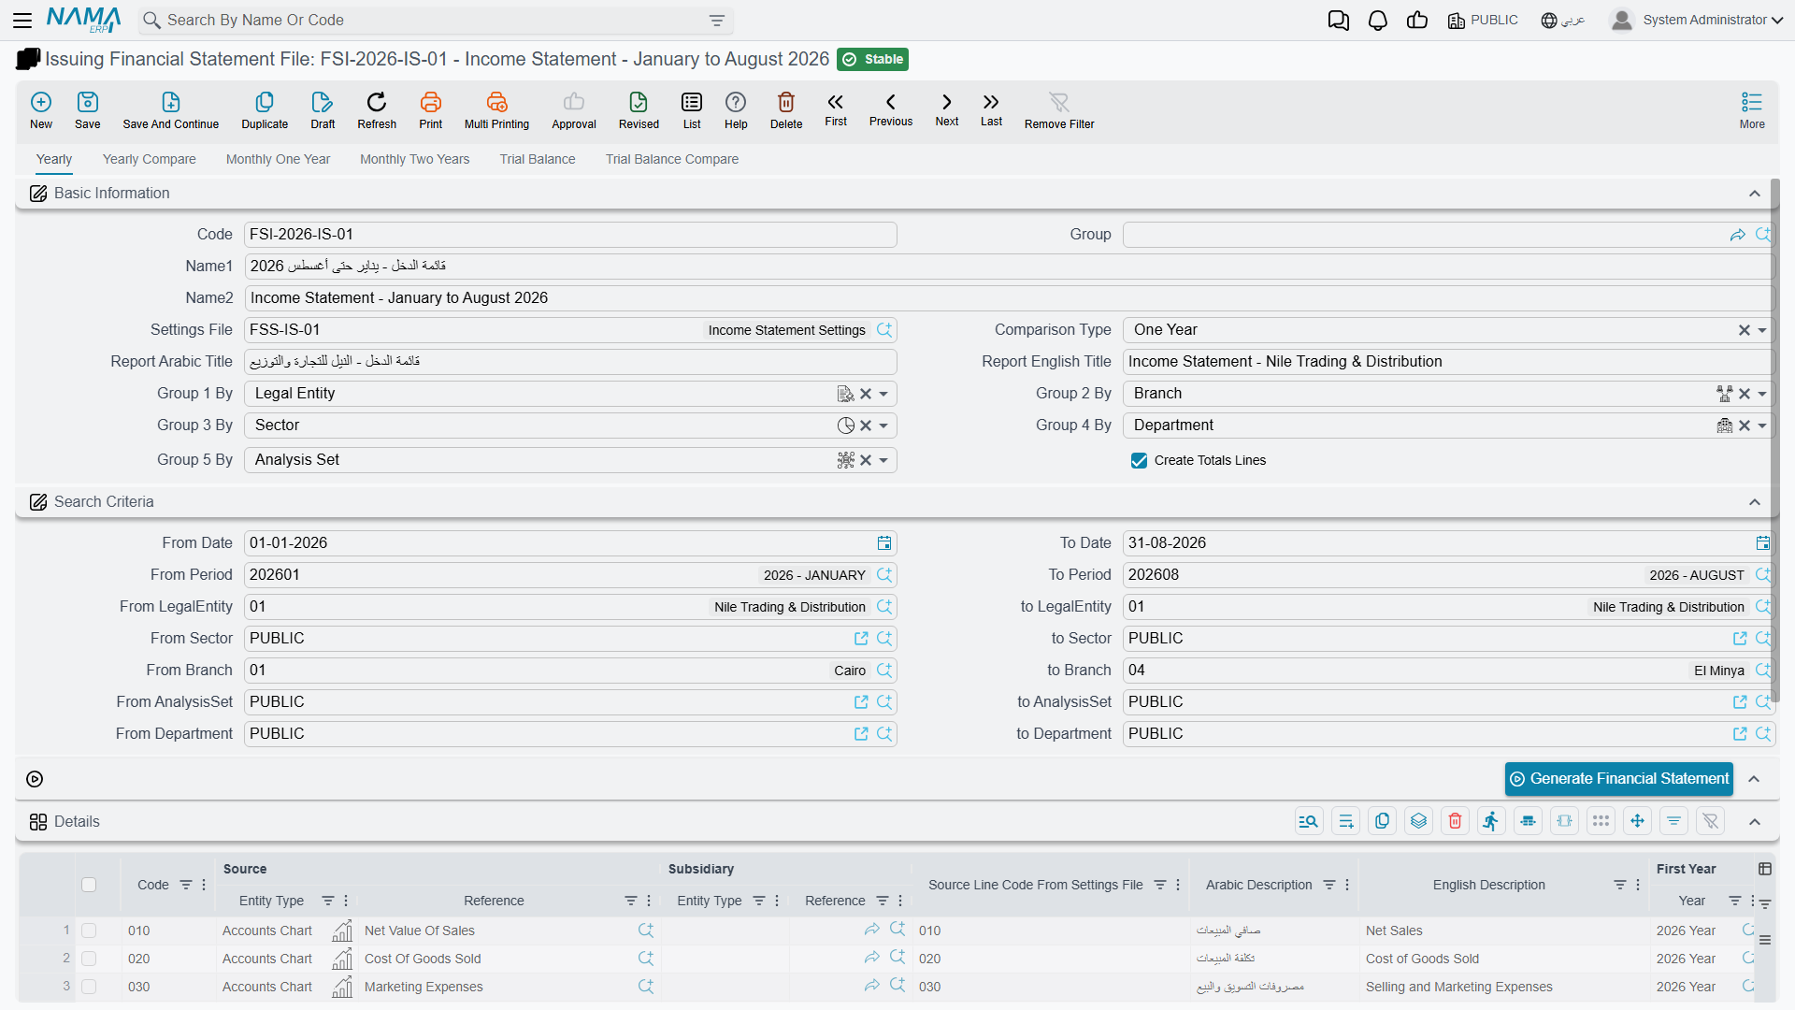The width and height of the screenshot is (1795, 1010).
Task: Switch to Yearly tab
Action: point(54,159)
